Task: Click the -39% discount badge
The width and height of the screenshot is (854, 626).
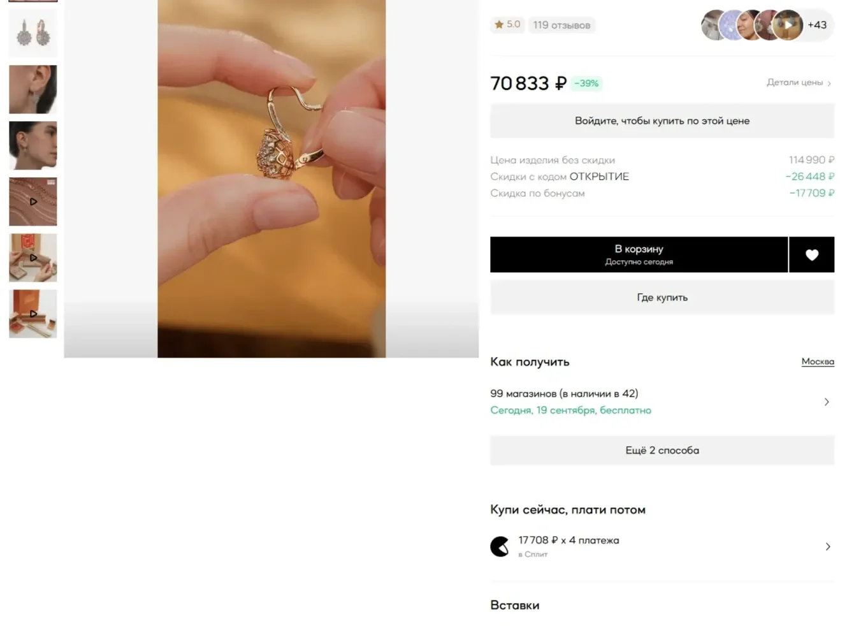Action: tap(586, 84)
